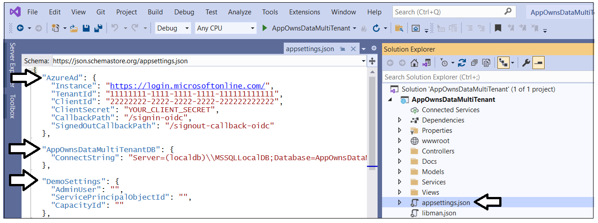Expand the Controllers folder node
The height and width of the screenshot is (223, 598).
(x=400, y=151)
